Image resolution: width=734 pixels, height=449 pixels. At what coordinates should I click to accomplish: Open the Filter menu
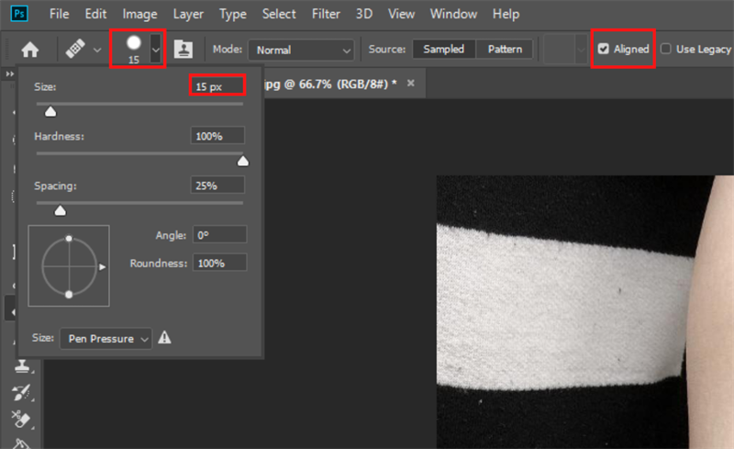(325, 15)
